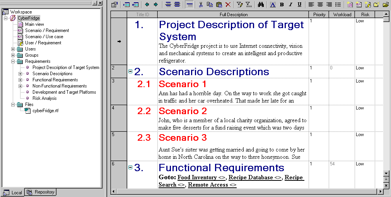Screen dimensions: 391x197
Task: Collapse the Files folder
Action: [x=13, y=104]
